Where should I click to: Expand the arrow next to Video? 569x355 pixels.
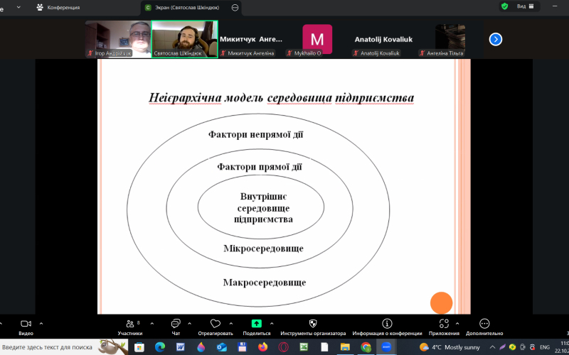point(41,322)
